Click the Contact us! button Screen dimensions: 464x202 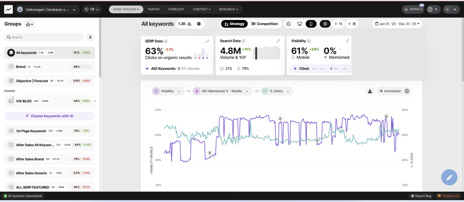(x=448, y=196)
